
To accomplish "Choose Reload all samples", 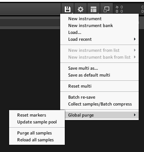I will pos(37,140).
